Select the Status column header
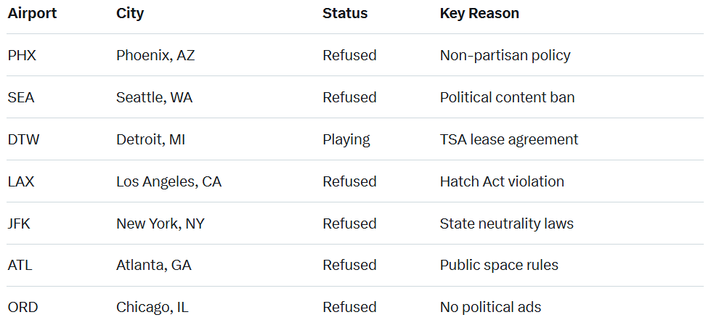Screen dimensions: 711x328 [345, 14]
